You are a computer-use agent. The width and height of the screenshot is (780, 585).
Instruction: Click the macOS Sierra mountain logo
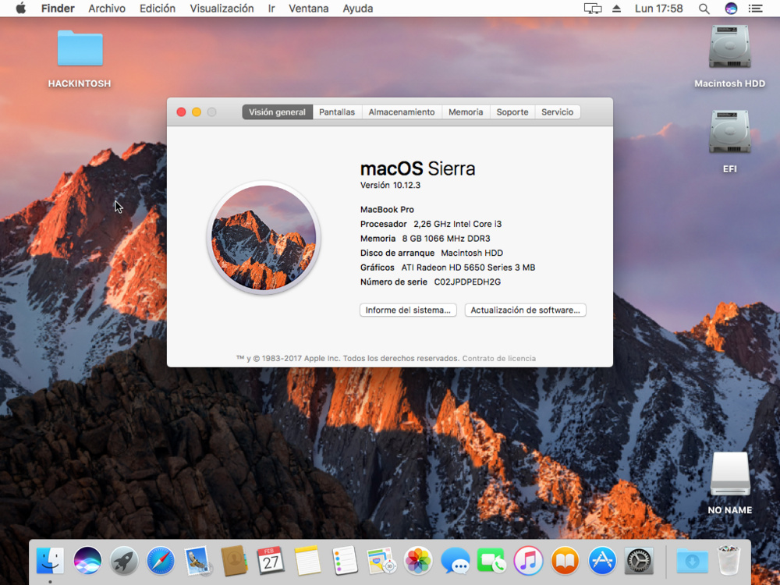pyautogui.click(x=264, y=237)
